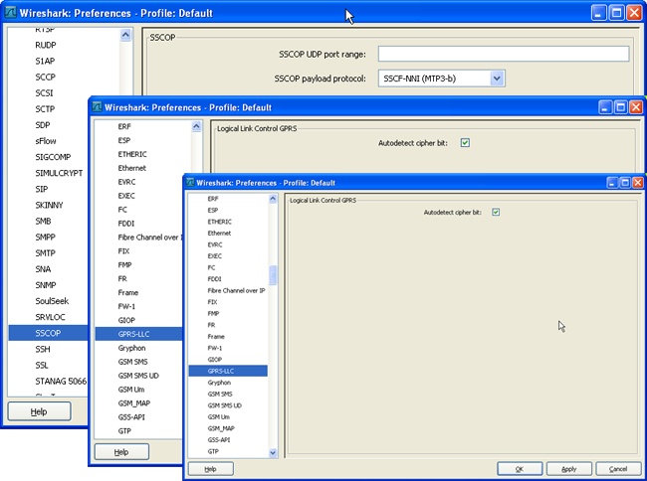Select sFlow in the back window list
647x481 pixels.
pyautogui.click(x=46, y=141)
